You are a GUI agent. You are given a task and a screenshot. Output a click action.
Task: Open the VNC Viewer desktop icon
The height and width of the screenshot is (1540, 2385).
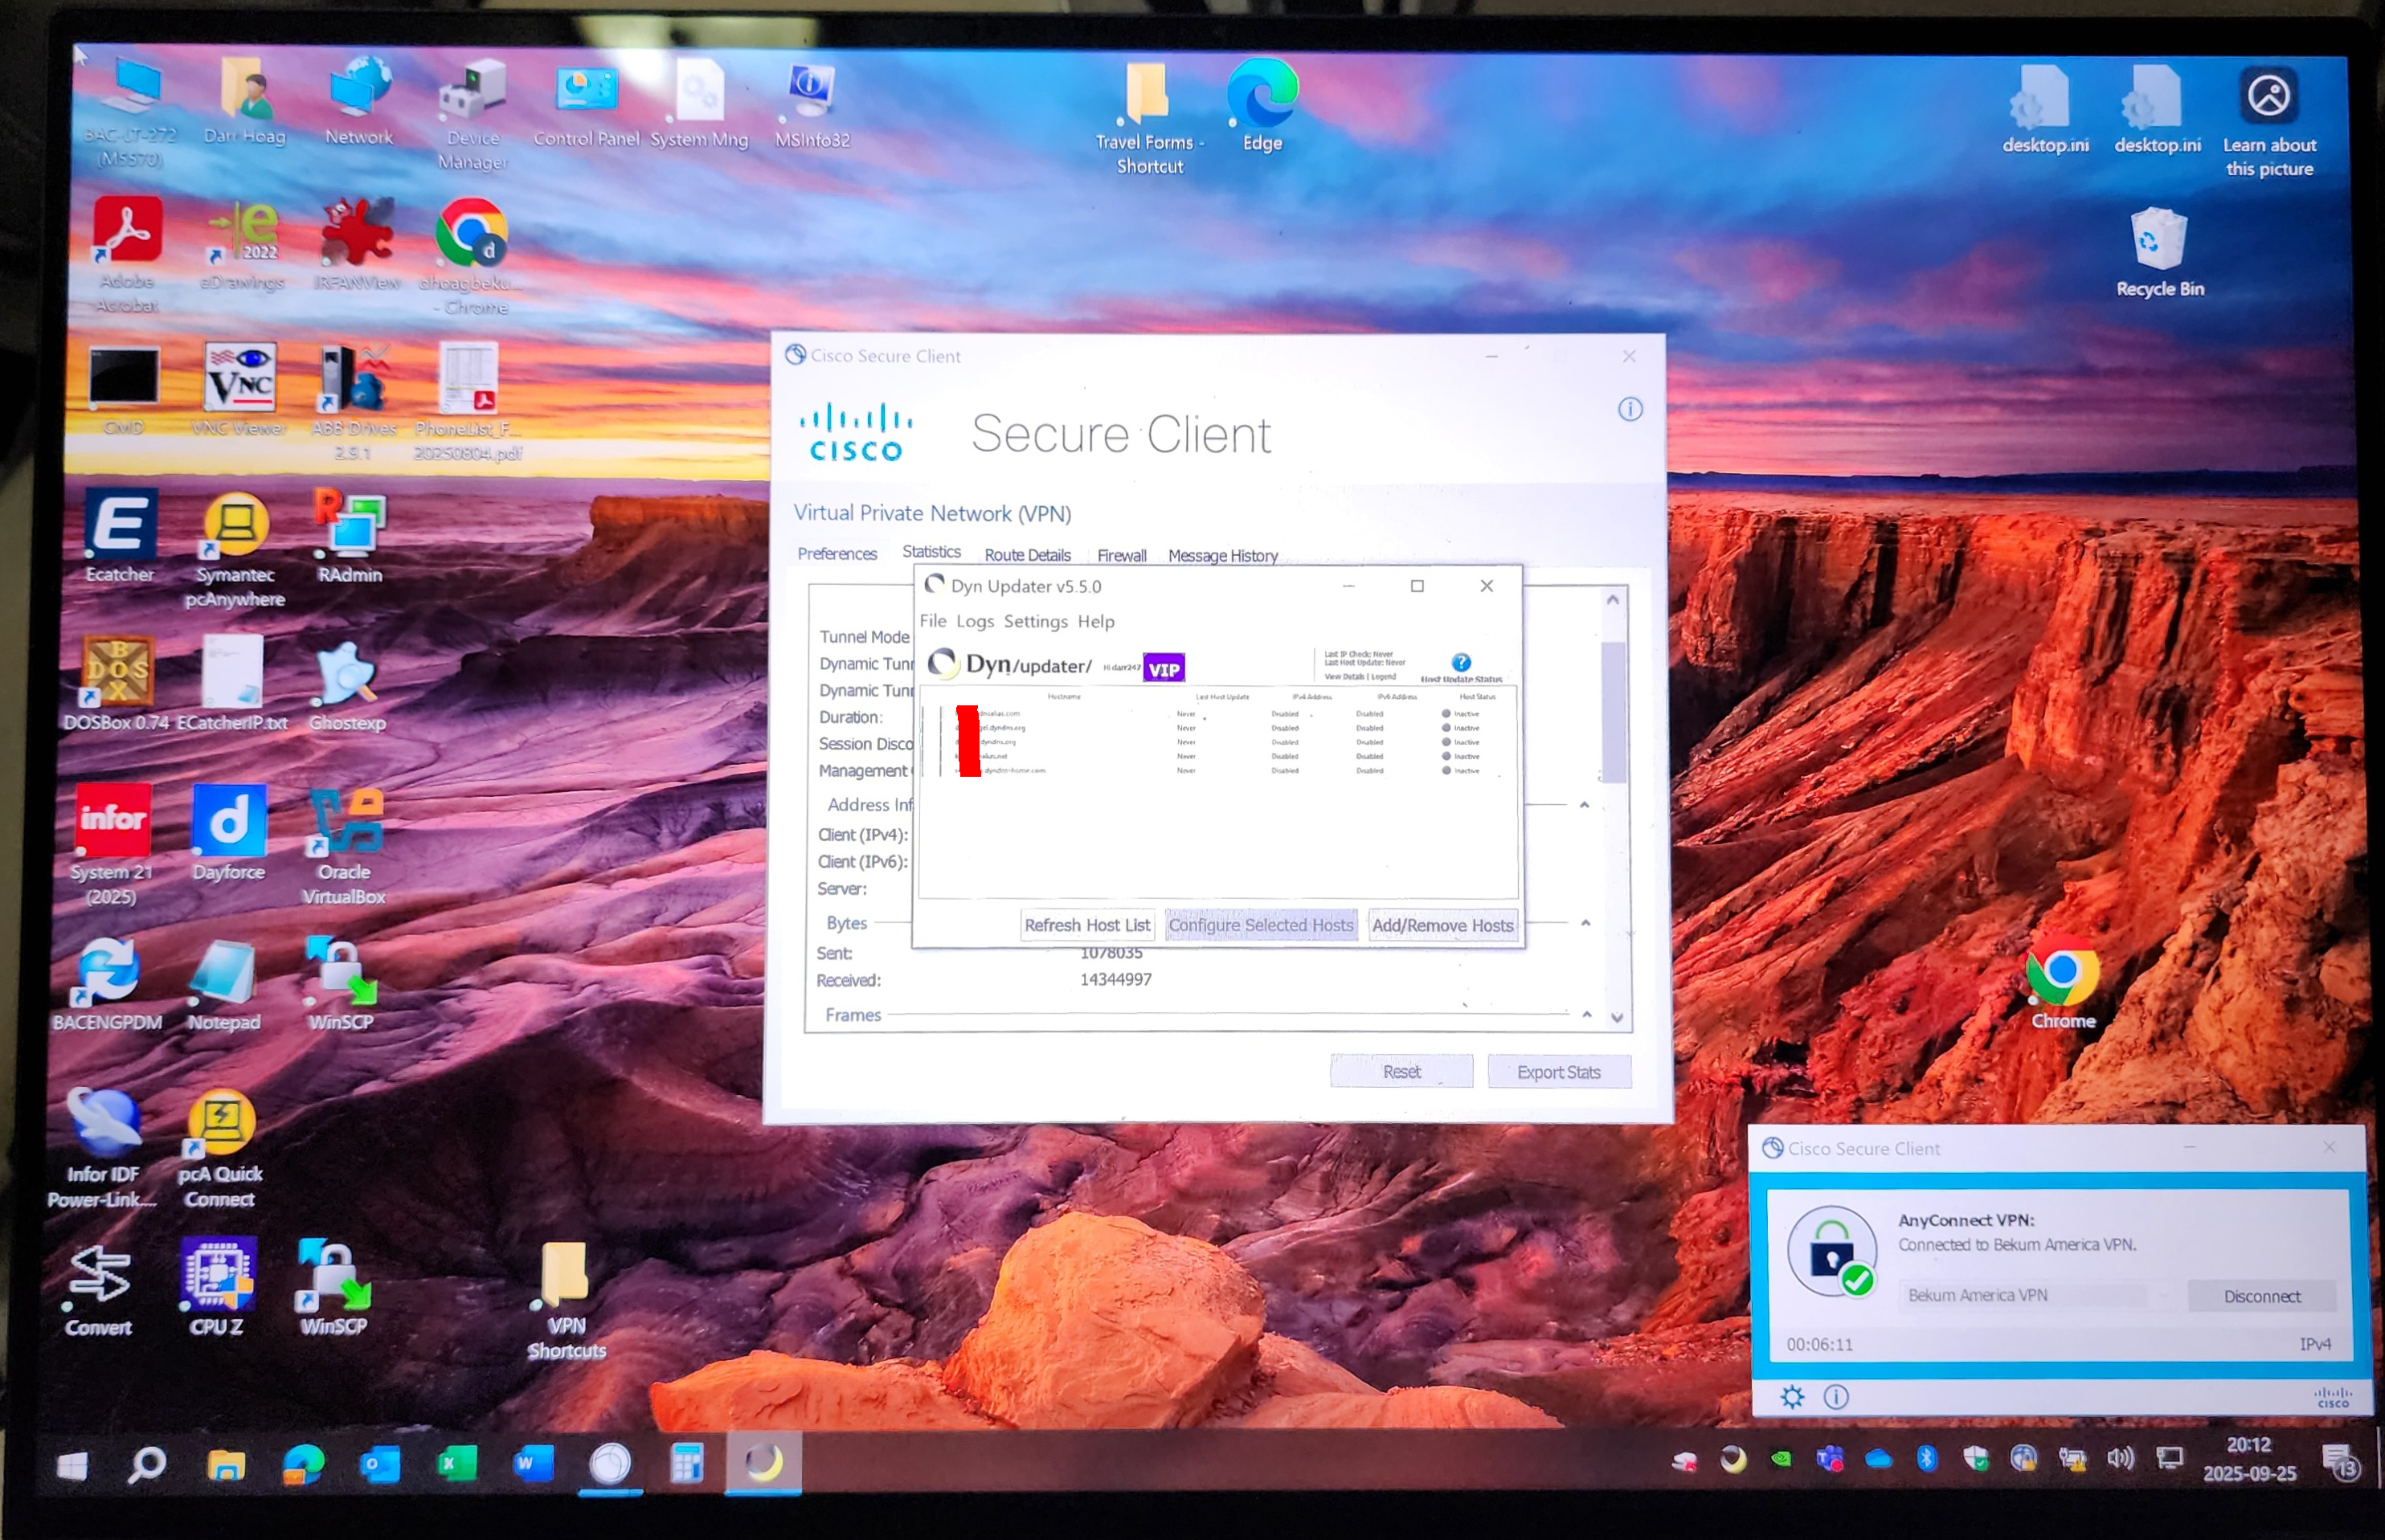tap(239, 380)
